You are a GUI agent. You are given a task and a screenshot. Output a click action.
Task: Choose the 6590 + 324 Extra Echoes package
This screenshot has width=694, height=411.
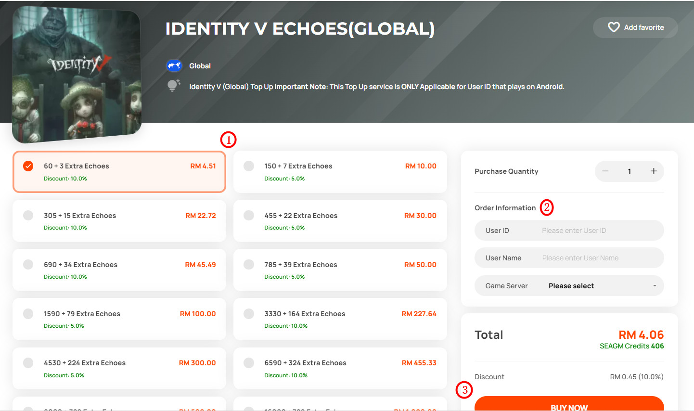click(340, 368)
